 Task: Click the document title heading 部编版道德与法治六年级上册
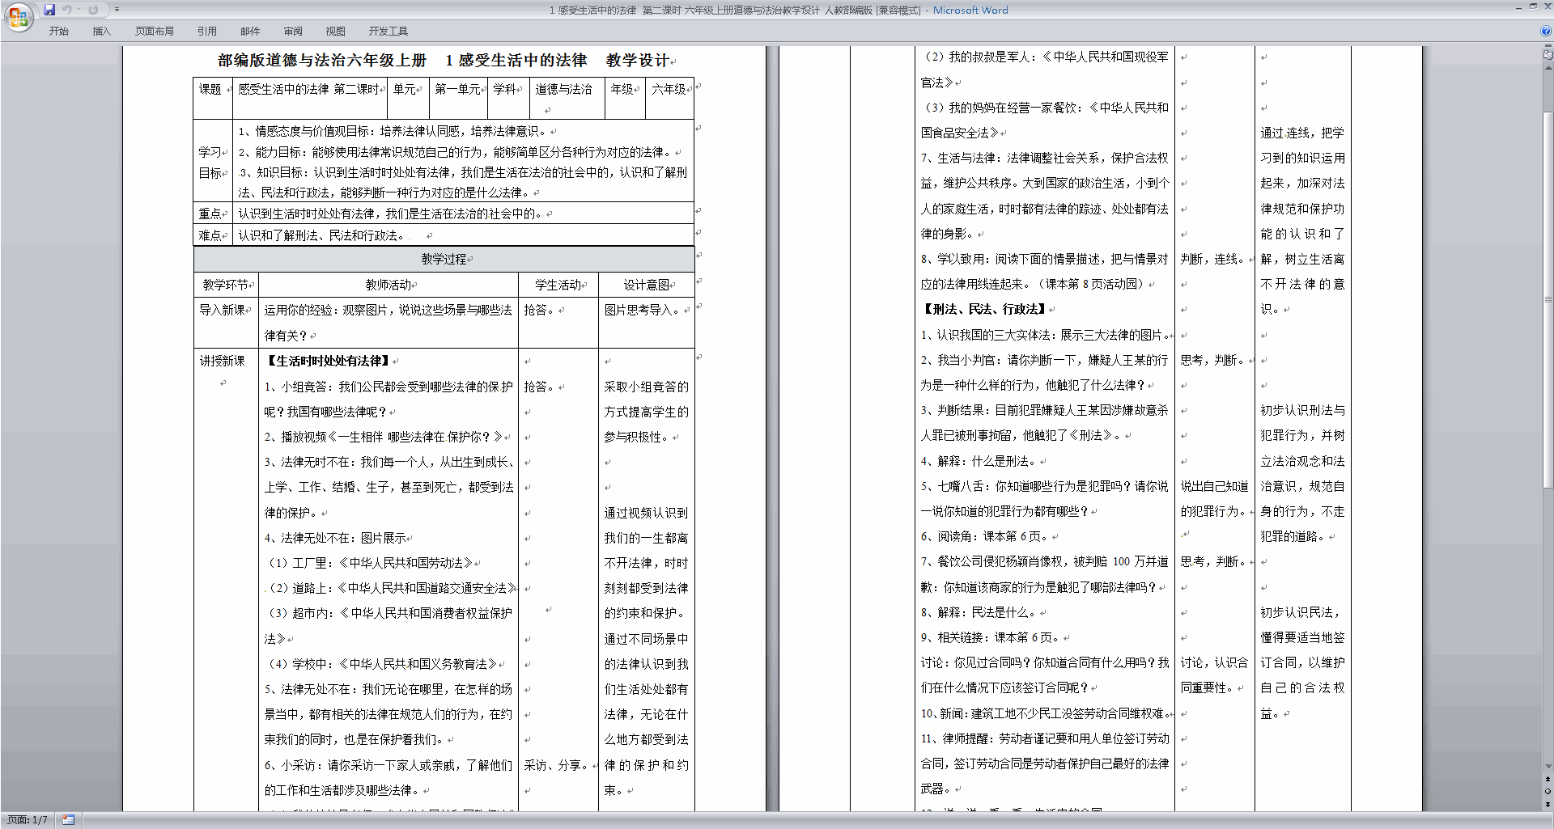point(322,60)
